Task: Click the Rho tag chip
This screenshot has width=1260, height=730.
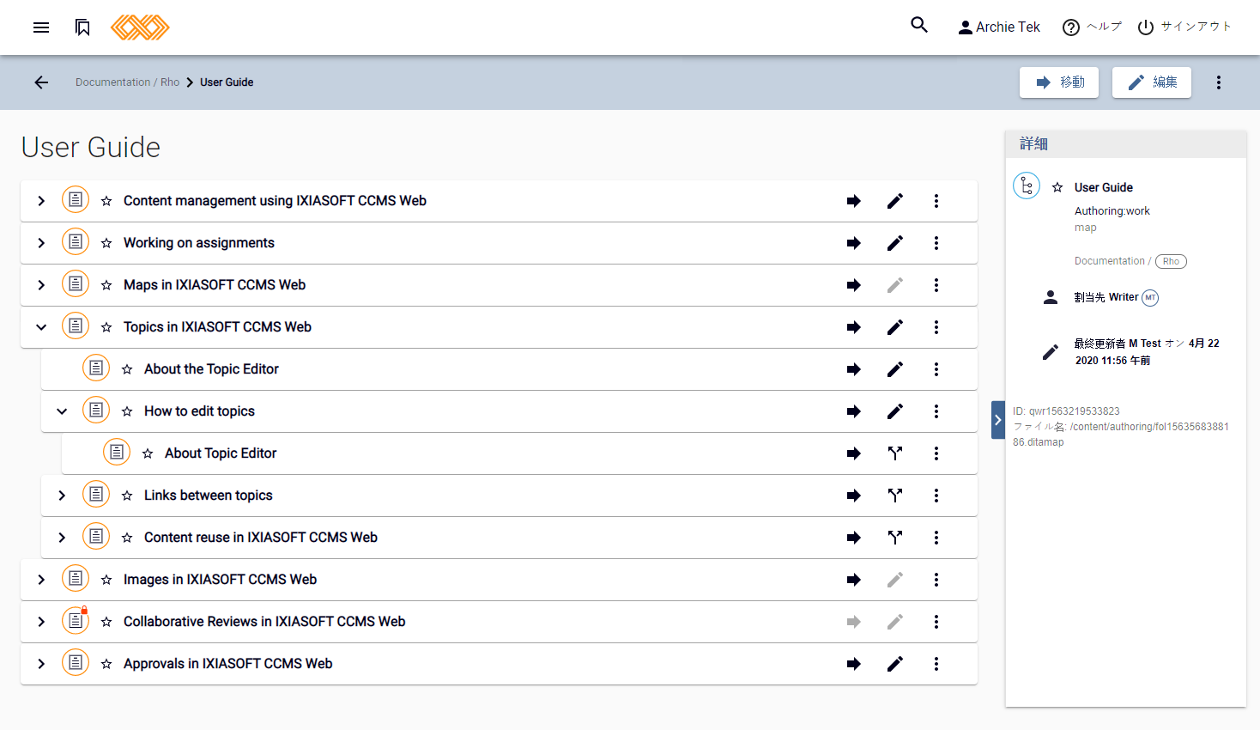Action: (x=1171, y=261)
